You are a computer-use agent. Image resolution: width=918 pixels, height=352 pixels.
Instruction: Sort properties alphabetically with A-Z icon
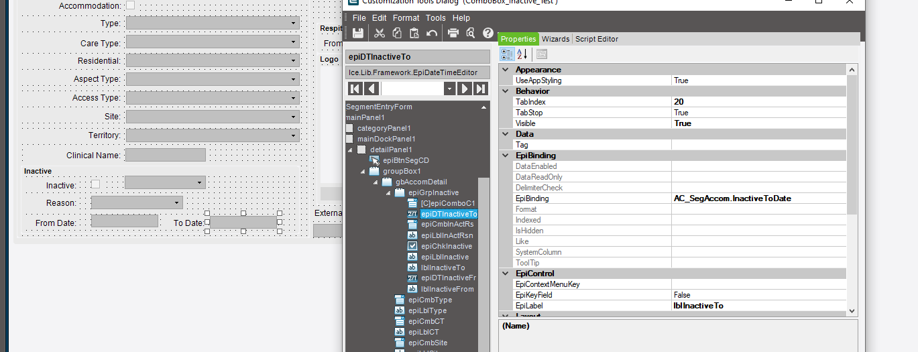(x=522, y=54)
